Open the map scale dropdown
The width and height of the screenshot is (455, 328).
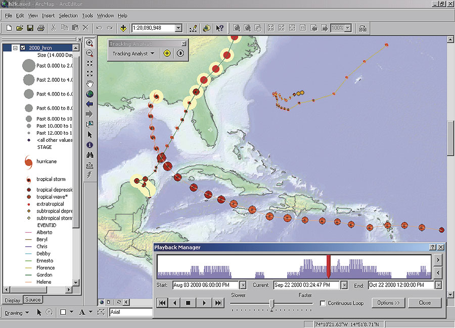point(179,28)
